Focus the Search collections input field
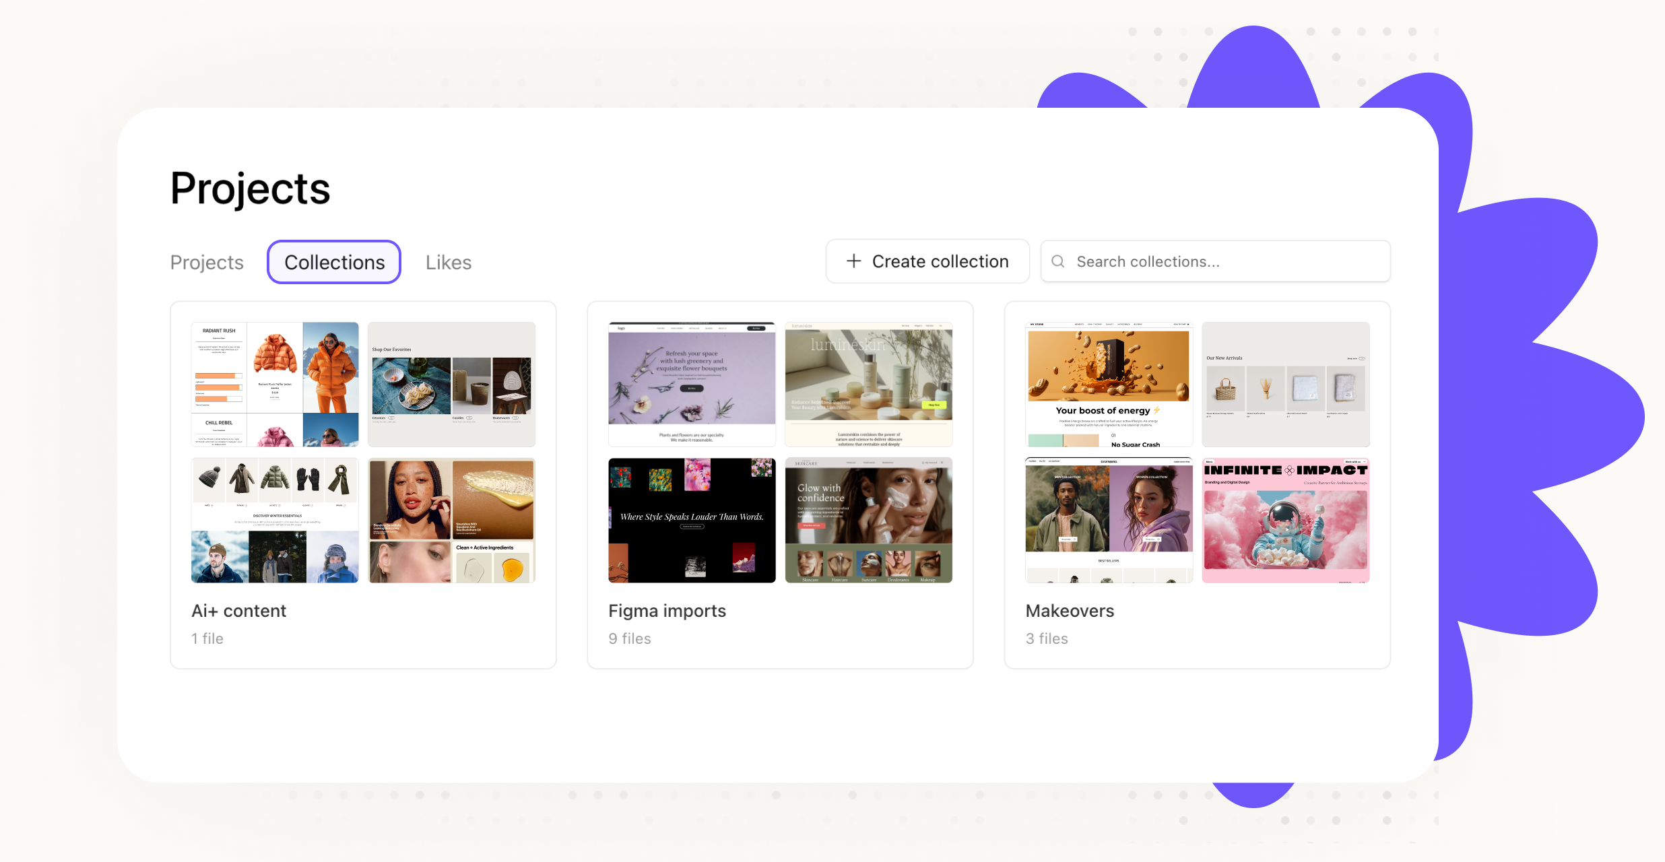Viewport: 1665px width, 862px height. pyautogui.click(x=1226, y=261)
